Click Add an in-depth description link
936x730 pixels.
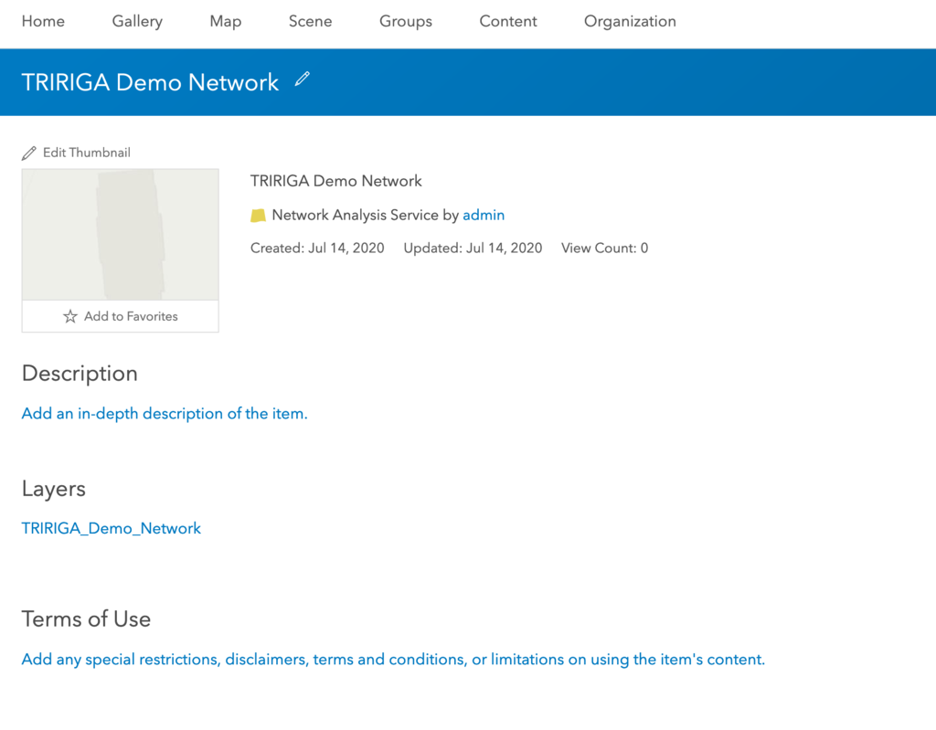(165, 414)
